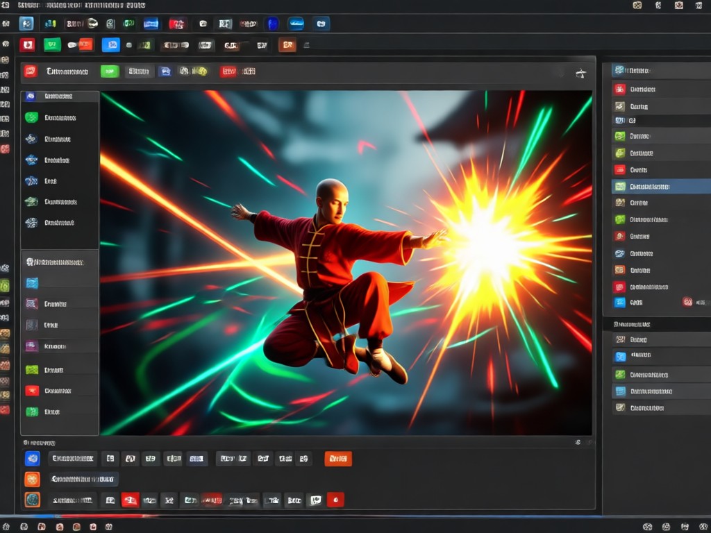
Task: Click the blue icon in the viewer header
Action: pyautogui.click(x=165, y=71)
